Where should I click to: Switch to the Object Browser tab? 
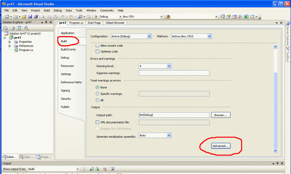[x=115, y=23]
